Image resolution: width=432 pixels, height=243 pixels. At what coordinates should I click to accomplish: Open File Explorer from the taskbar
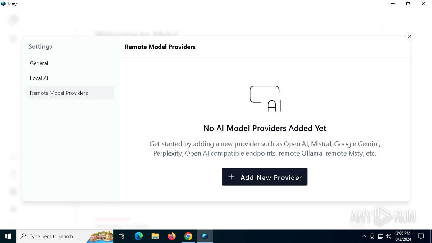[x=155, y=236]
